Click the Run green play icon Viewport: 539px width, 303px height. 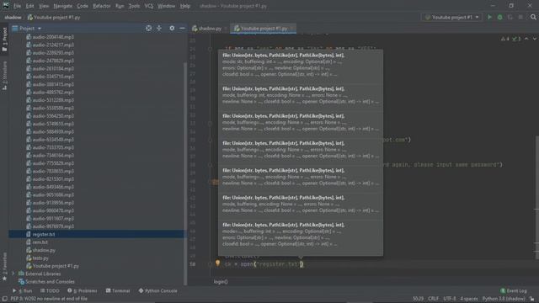tap(489, 17)
